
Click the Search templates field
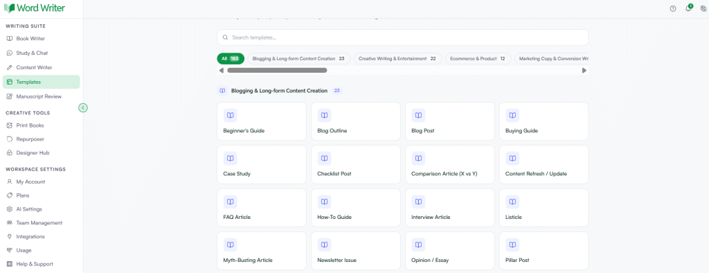click(x=402, y=37)
